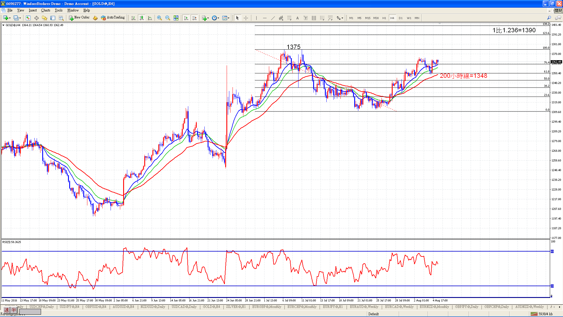The height and width of the screenshot is (317, 563).
Task: Select the text label 'A' tool
Action: coord(297,18)
